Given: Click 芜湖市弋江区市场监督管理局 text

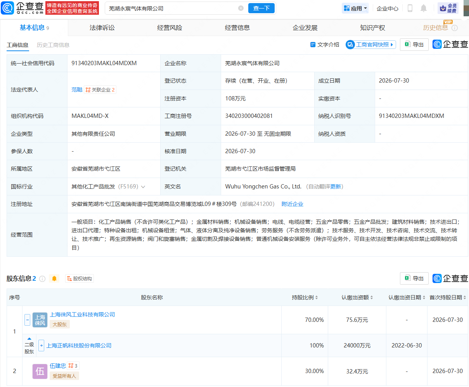Looking at the screenshot, I should (x=260, y=169).
